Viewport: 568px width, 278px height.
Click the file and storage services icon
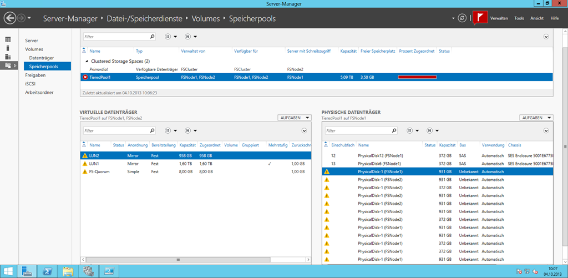click(x=8, y=65)
